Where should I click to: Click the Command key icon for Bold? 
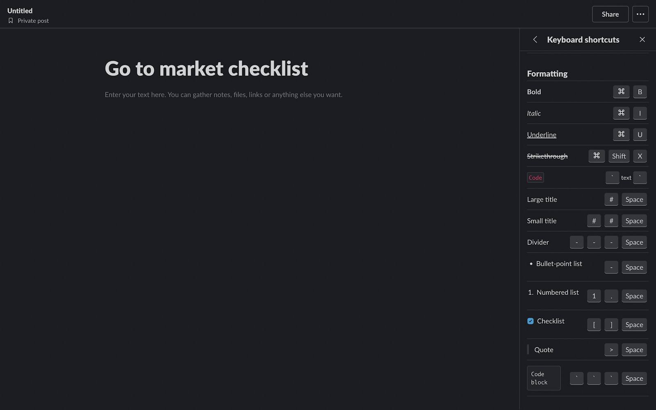point(621,91)
